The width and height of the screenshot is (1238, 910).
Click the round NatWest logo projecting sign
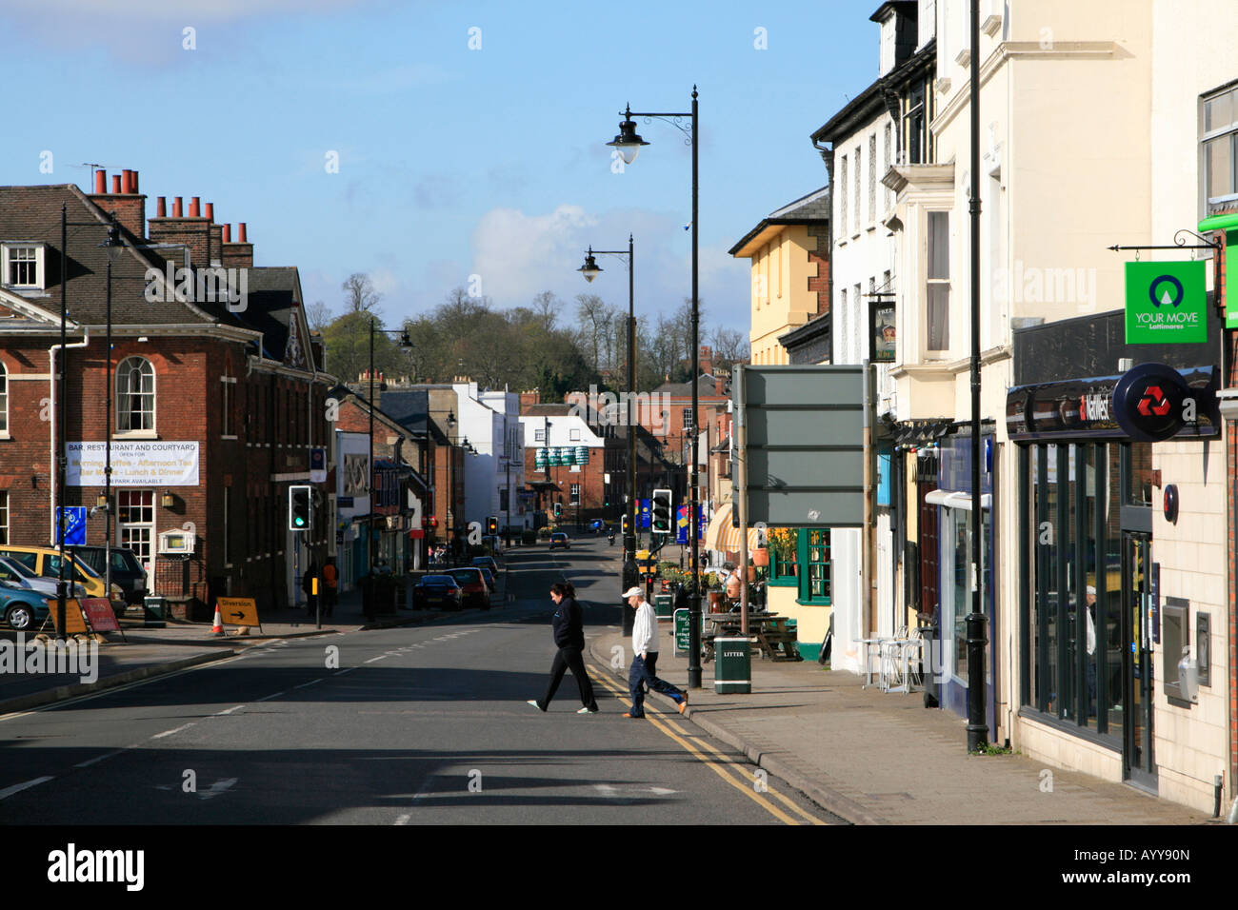point(1151,403)
